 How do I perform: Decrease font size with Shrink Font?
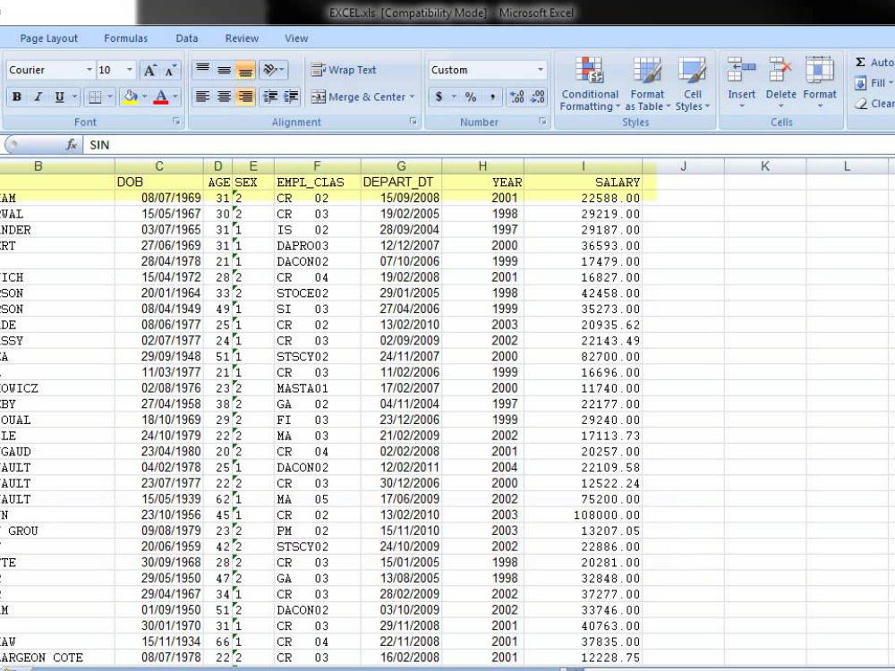point(170,70)
